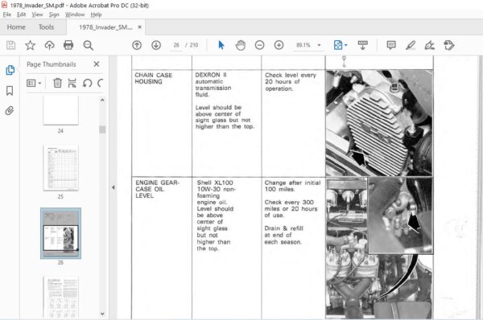Click 'Check level every 20 hours' text
The image size is (483, 320).
click(291, 78)
